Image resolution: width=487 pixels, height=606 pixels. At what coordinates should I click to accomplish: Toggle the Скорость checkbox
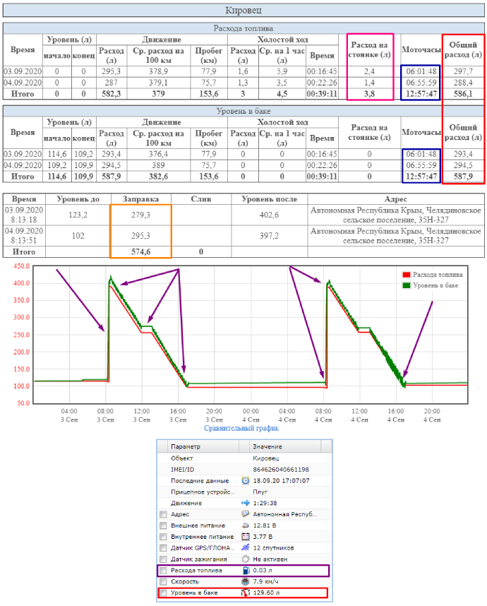[x=163, y=582]
